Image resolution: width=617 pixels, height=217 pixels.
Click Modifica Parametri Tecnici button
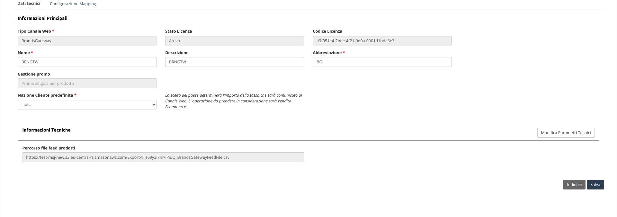click(x=566, y=133)
